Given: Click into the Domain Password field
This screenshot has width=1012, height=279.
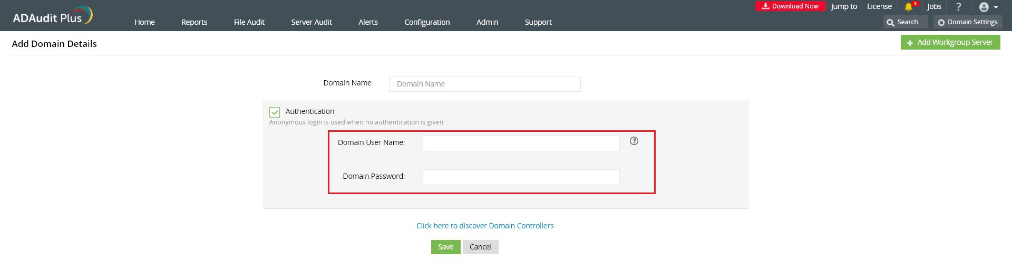Looking at the screenshot, I should point(521,177).
